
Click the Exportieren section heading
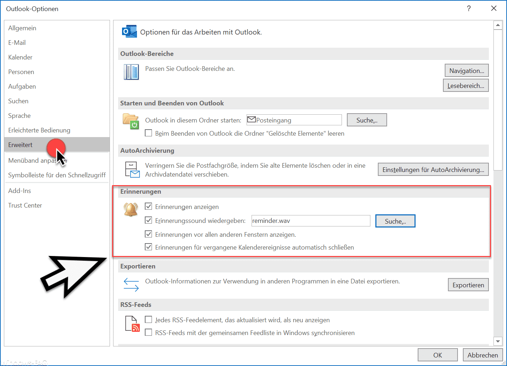click(138, 266)
